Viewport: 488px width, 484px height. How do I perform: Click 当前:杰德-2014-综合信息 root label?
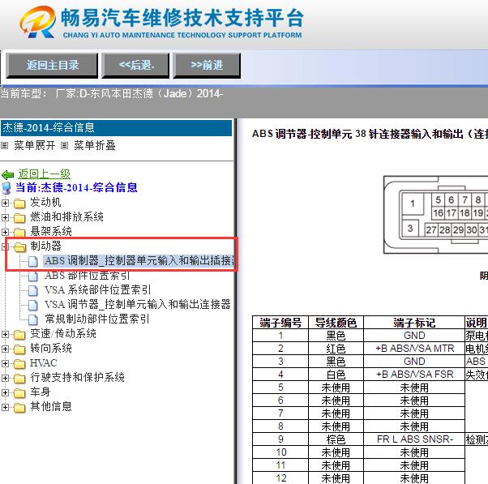(76, 188)
